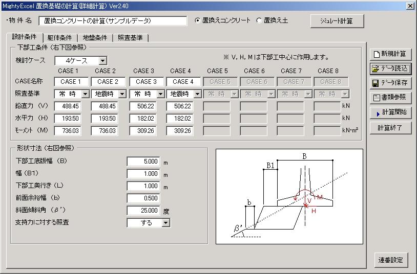The height and width of the screenshot is (274, 417).
Task: Switch to the 地盤条件 tab
Action: 95,38
